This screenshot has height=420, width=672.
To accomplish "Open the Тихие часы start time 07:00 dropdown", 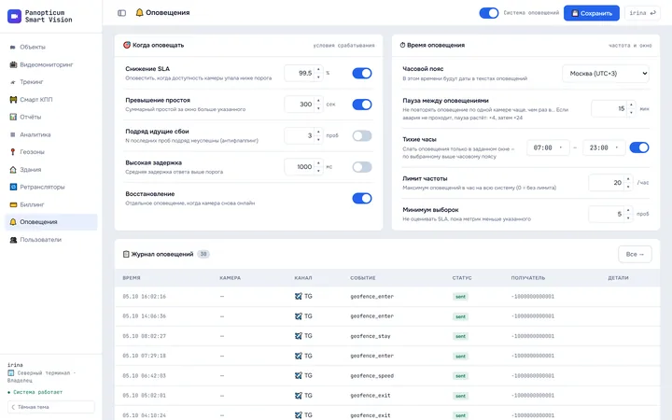I will click(x=548, y=147).
